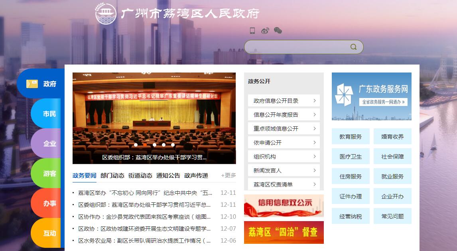Switch to the 街道动态 news tab
Viewport: 457px width, 251px height.
(x=140, y=176)
